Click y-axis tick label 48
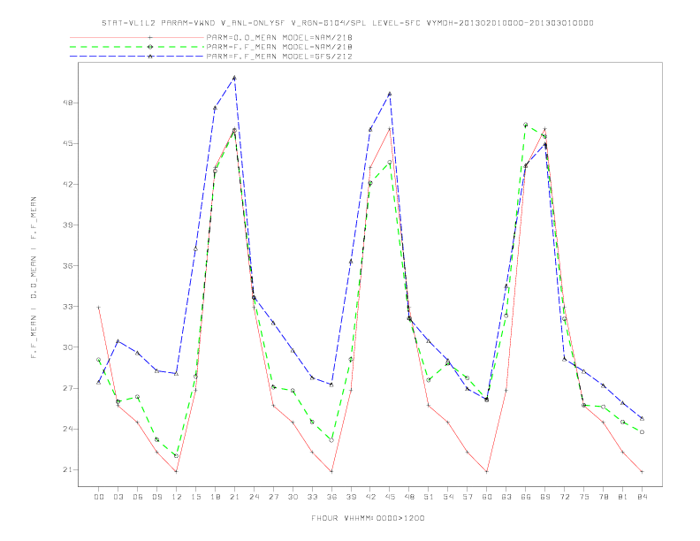 [x=69, y=103]
